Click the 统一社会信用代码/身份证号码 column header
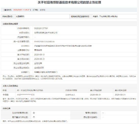This screenshot has height=124, width=139. tap(30, 90)
